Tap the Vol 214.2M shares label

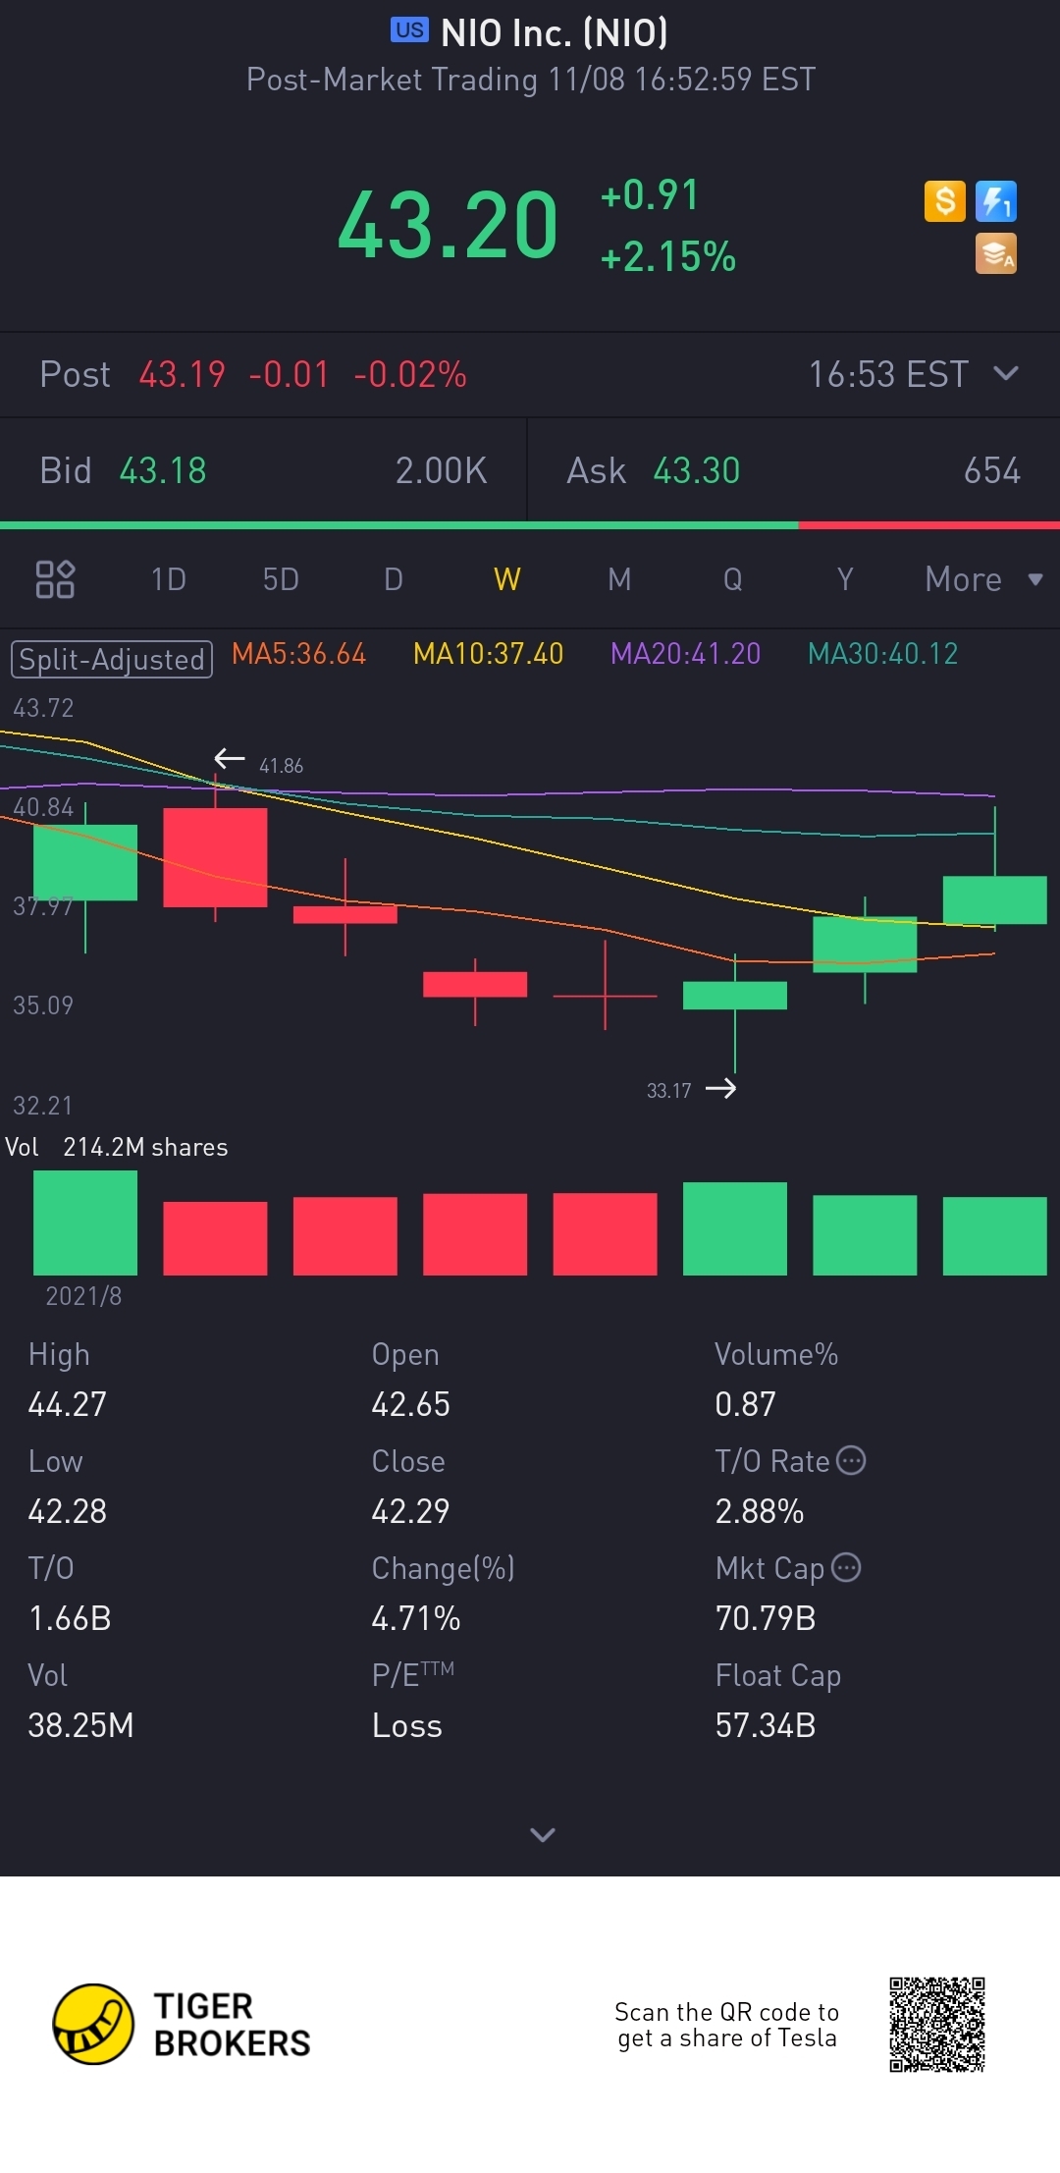click(x=117, y=1147)
